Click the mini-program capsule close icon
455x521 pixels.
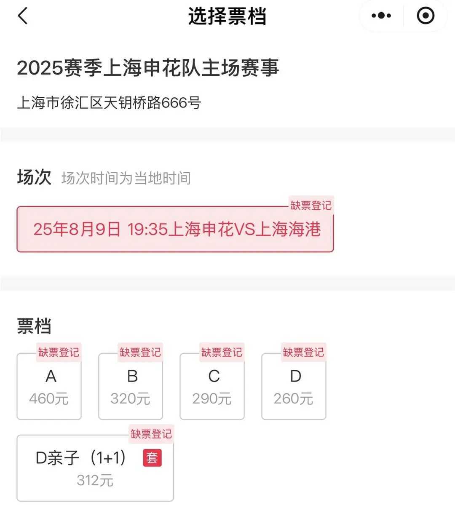pyautogui.click(x=426, y=15)
